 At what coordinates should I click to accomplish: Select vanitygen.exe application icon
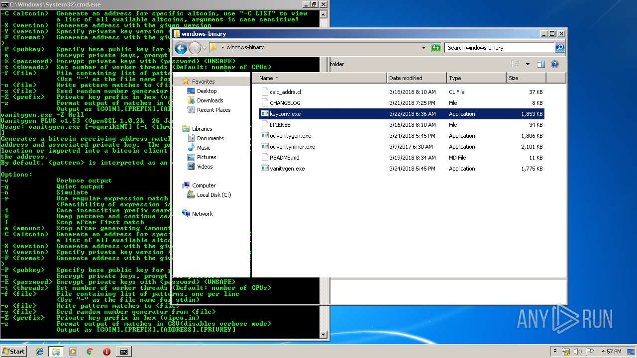[x=265, y=169]
